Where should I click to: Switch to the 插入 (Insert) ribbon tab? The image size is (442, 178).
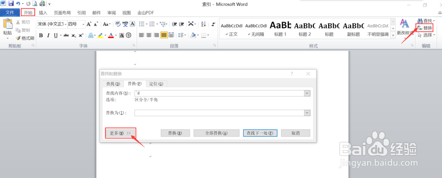click(x=43, y=13)
